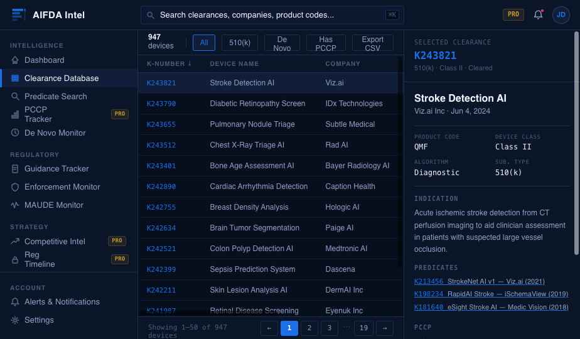Open Dashboard in the sidebar
Image resolution: width=580 pixels, height=339 pixels.
[69, 60]
